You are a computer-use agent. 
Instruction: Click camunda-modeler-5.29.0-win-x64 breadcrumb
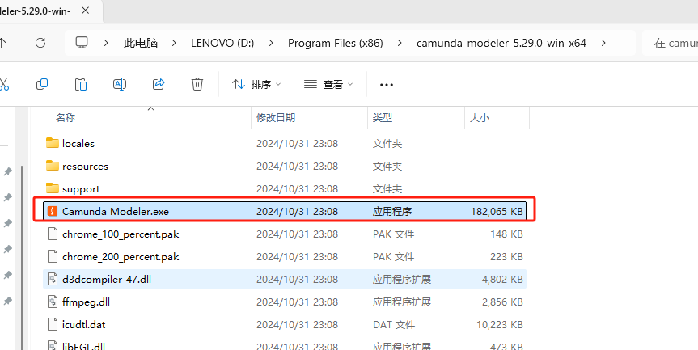coord(501,43)
